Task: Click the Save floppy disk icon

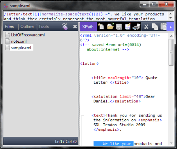Action: [119, 26]
